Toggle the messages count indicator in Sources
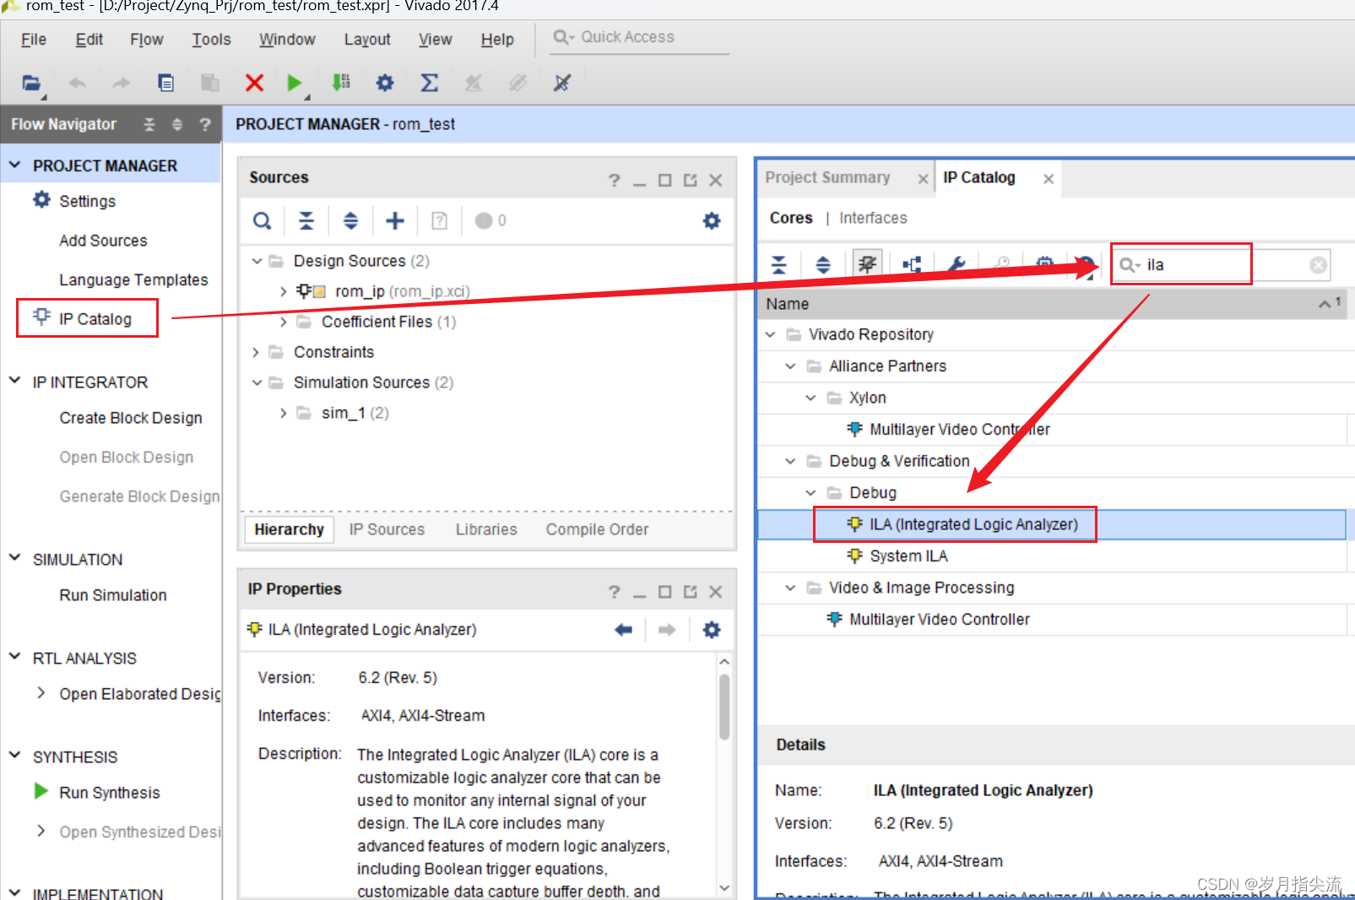Screen dimensions: 1355x900 point(491,221)
